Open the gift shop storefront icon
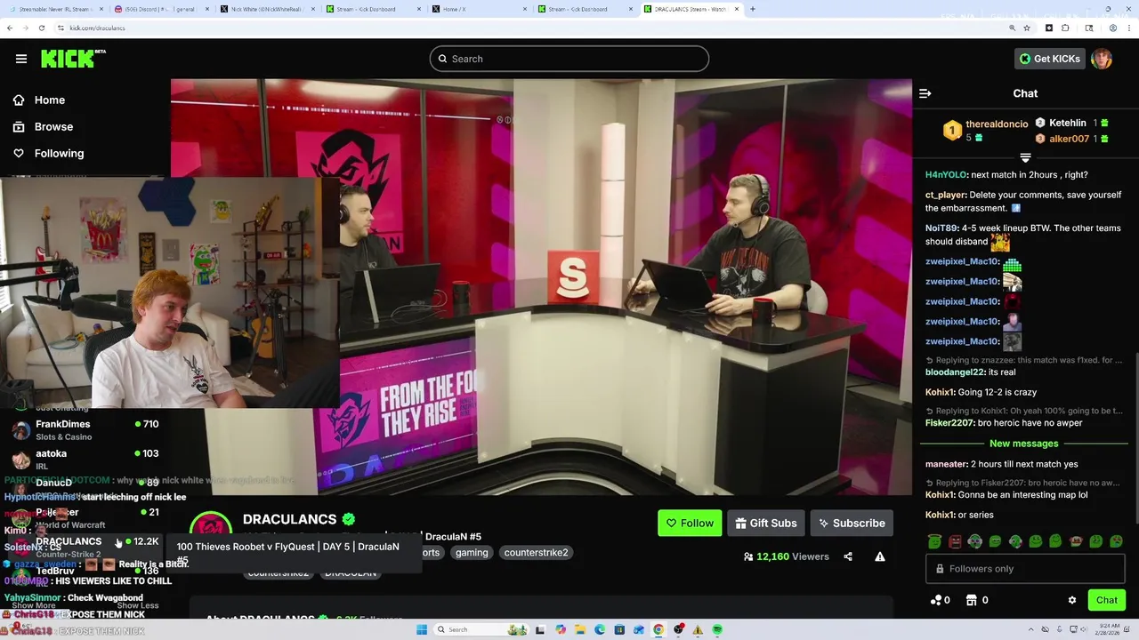 tap(972, 600)
